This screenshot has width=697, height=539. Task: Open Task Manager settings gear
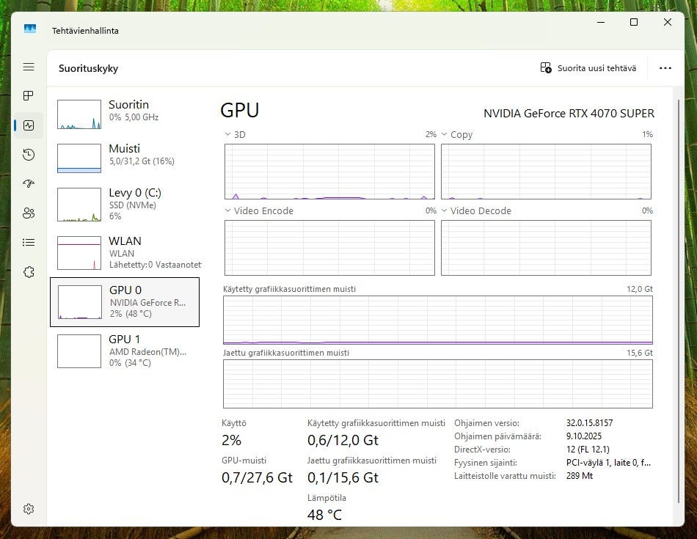click(29, 509)
